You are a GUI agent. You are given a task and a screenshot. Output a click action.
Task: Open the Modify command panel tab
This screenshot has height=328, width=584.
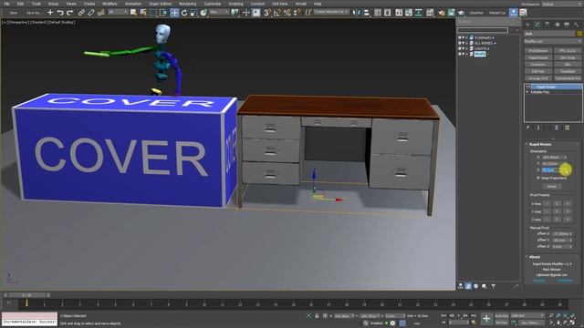[537, 25]
